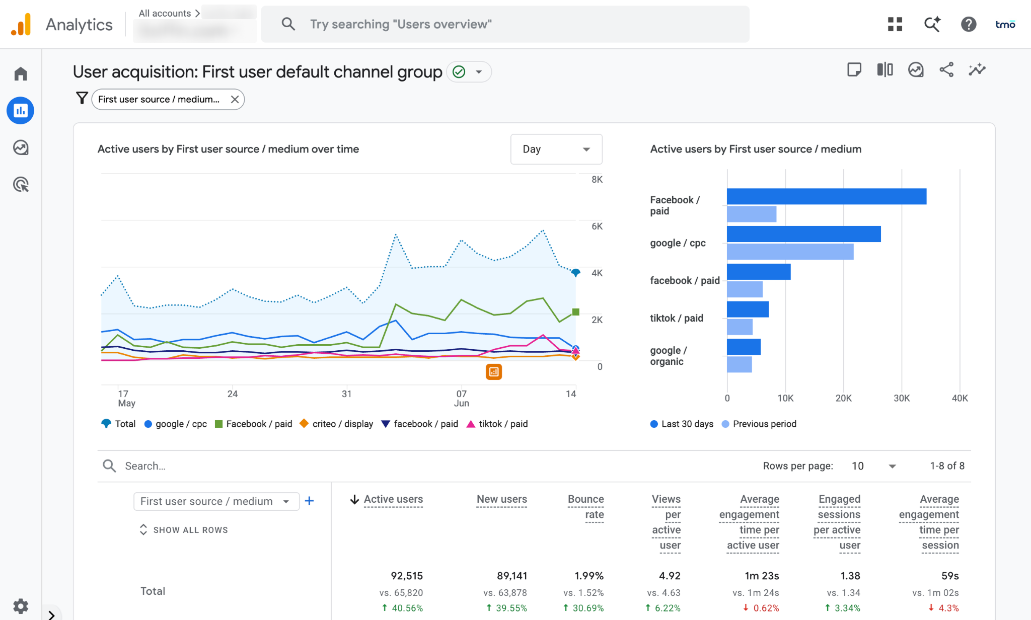Toggle the facebook / paid lowercase legend series
This screenshot has width=1031, height=620.
click(x=420, y=424)
